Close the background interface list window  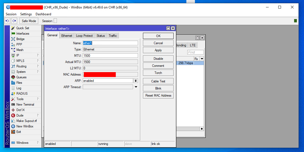(202, 38)
